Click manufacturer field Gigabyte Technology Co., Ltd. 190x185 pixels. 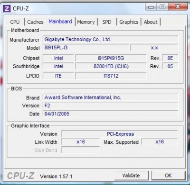110,39
